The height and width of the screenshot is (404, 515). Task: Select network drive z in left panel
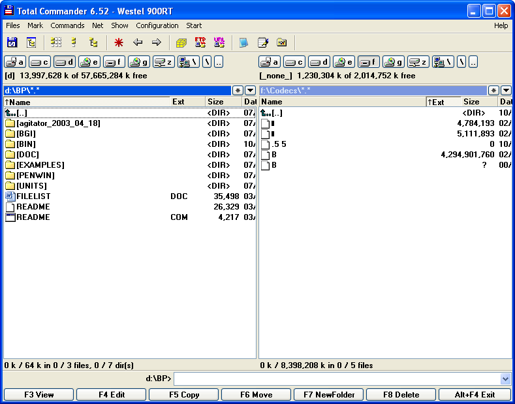164,62
